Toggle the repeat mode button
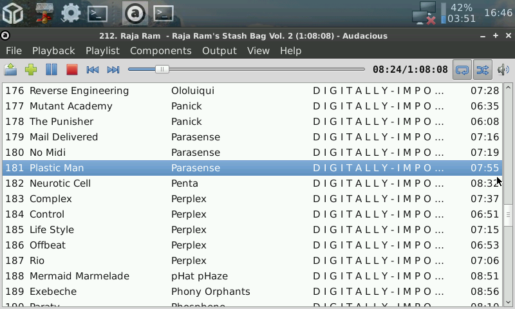515x309 pixels. point(462,70)
